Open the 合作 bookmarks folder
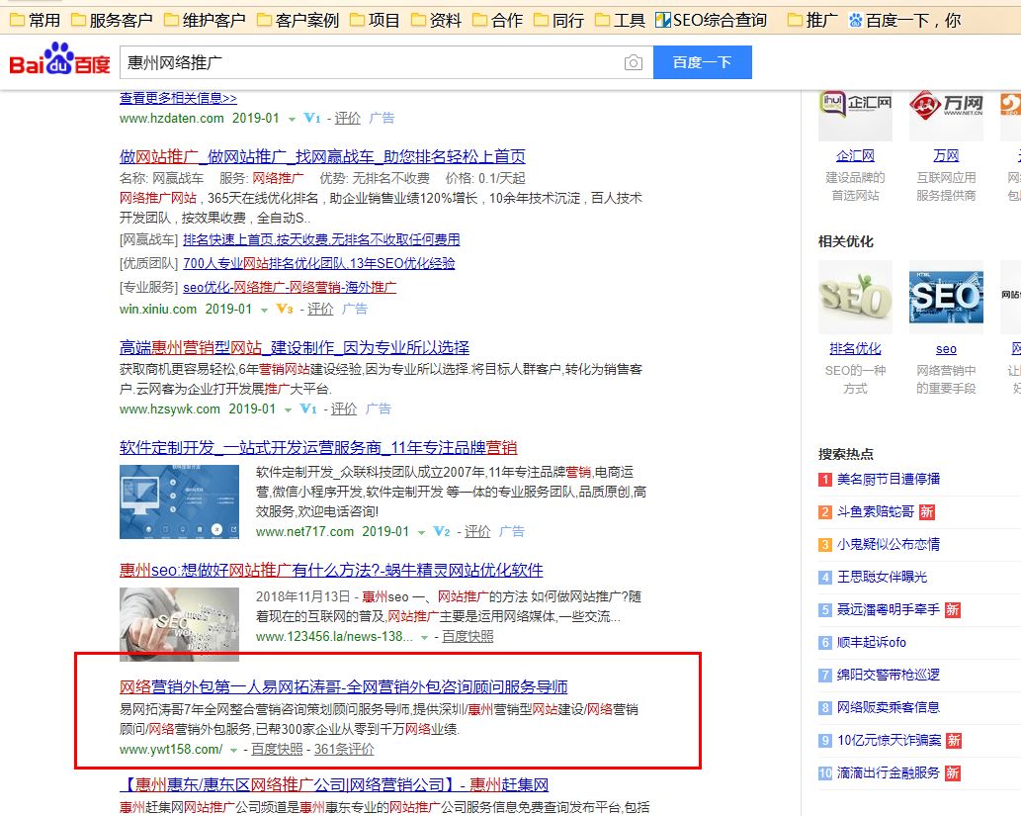This screenshot has width=1021, height=816. tap(497, 20)
